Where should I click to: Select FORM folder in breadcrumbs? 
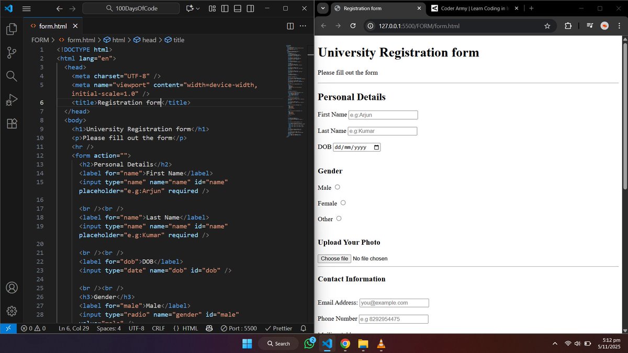(x=40, y=40)
